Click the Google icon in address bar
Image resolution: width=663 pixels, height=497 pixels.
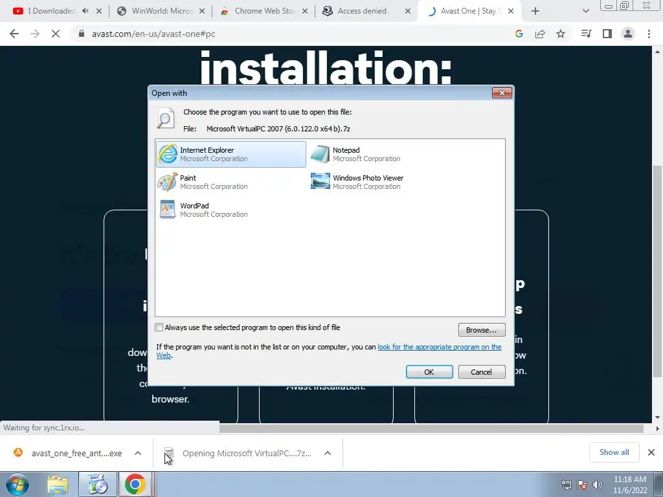(519, 34)
